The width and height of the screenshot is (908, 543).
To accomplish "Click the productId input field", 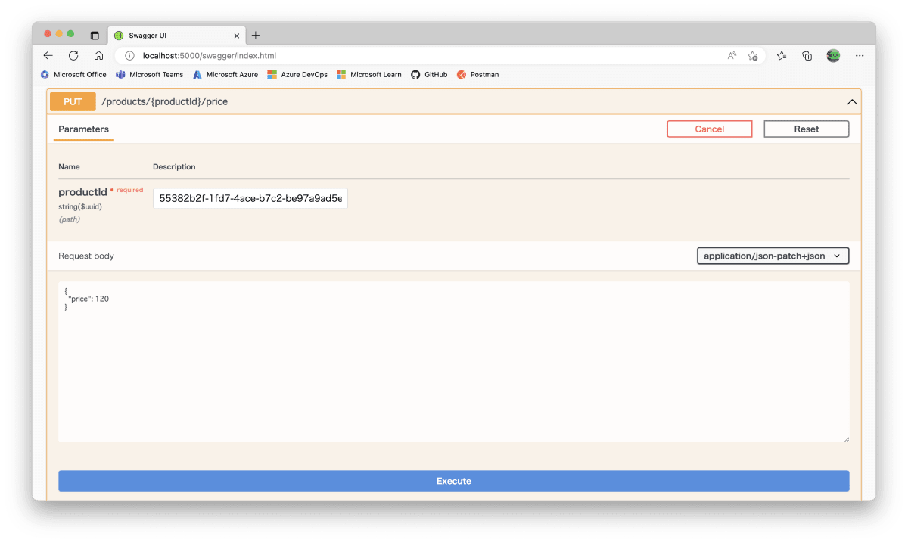I will click(x=250, y=198).
